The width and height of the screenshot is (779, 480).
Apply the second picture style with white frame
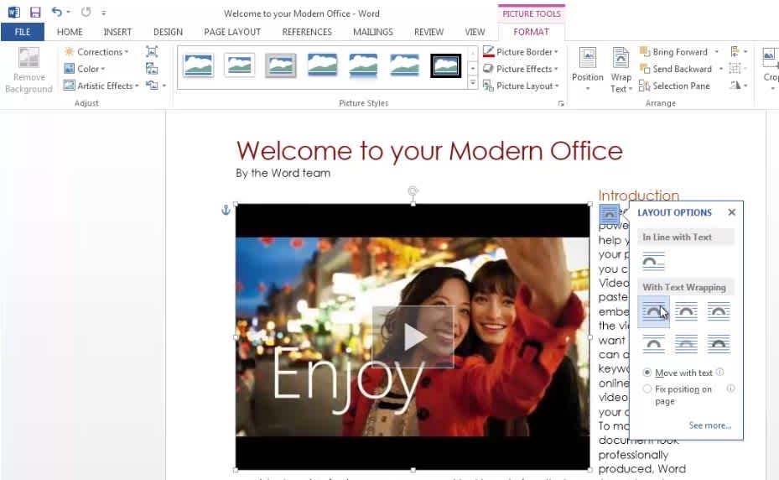pos(240,65)
